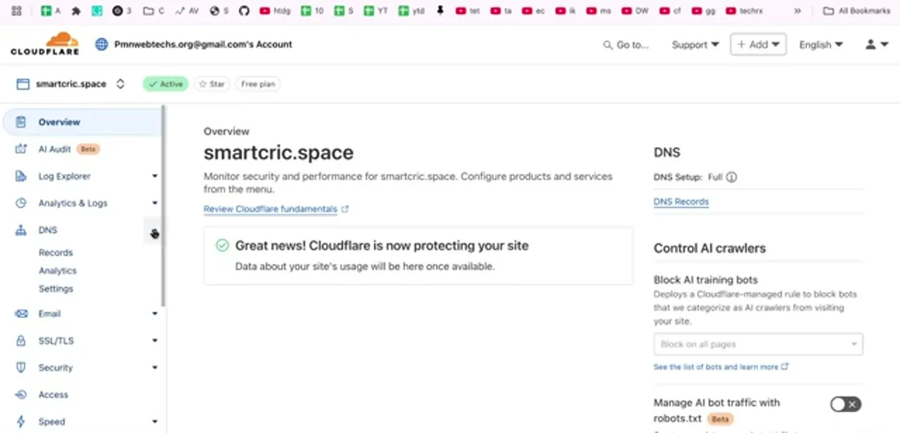
Task: Open the DNS Records link
Action: coord(681,202)
